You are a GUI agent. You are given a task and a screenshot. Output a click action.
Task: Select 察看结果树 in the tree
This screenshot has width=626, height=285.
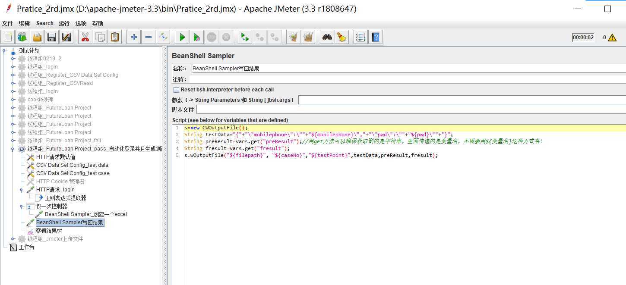pyautogui.click(x=48, y=231)
